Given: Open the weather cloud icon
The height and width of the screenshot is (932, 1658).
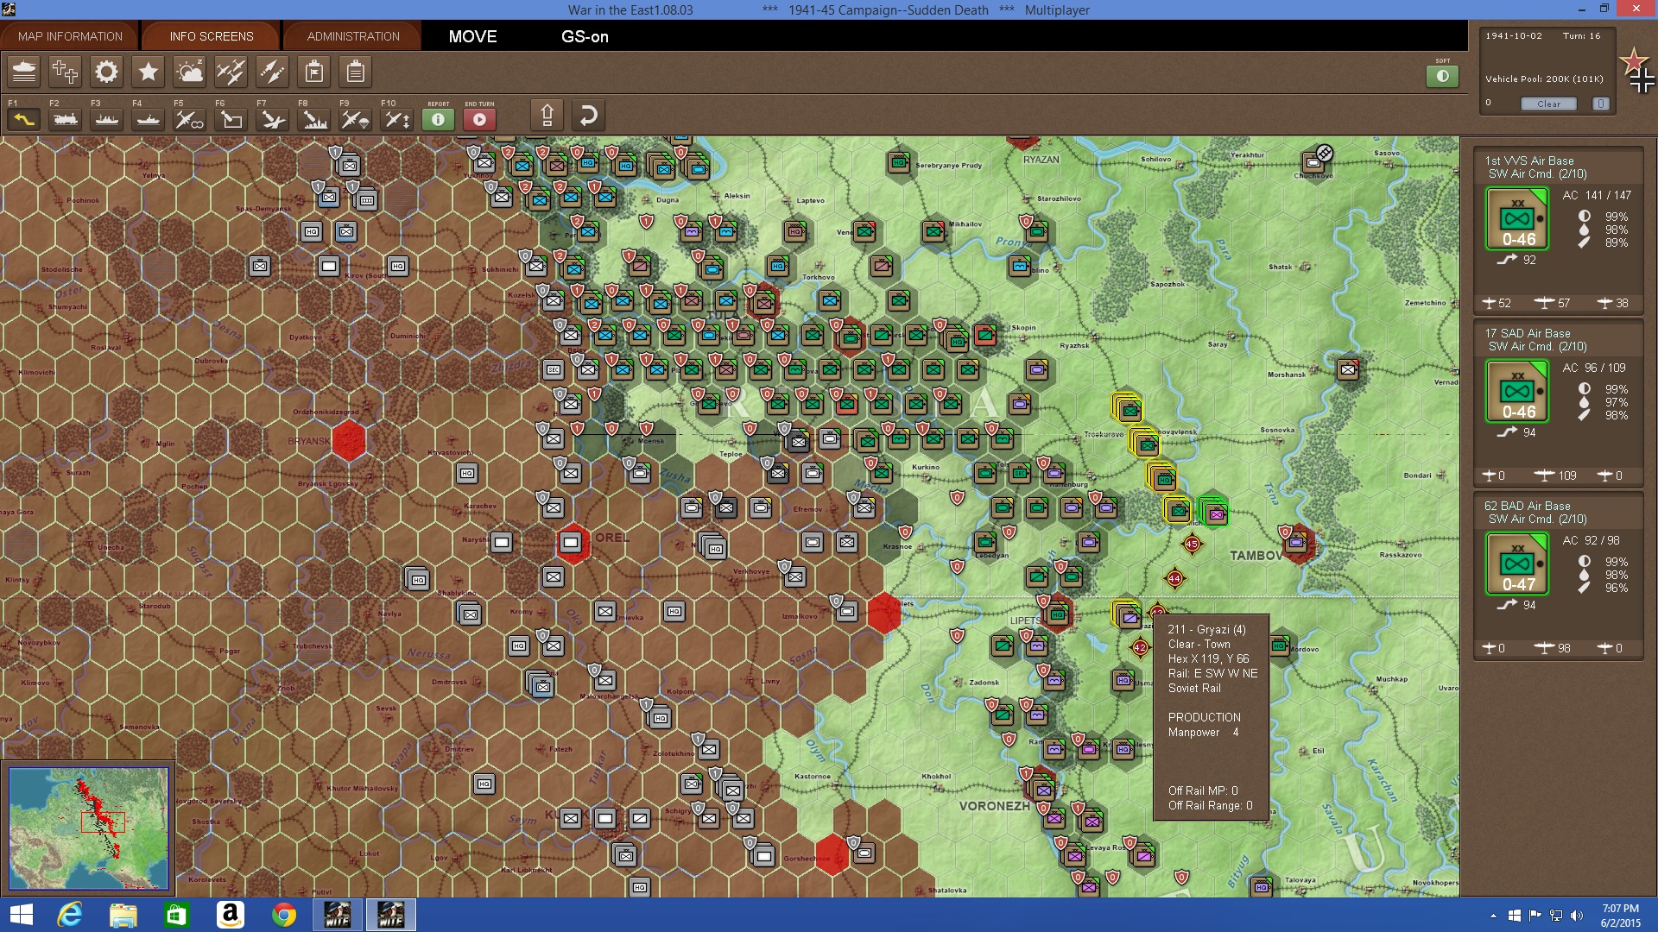Looking at the screenshot, I should [189, 72].
